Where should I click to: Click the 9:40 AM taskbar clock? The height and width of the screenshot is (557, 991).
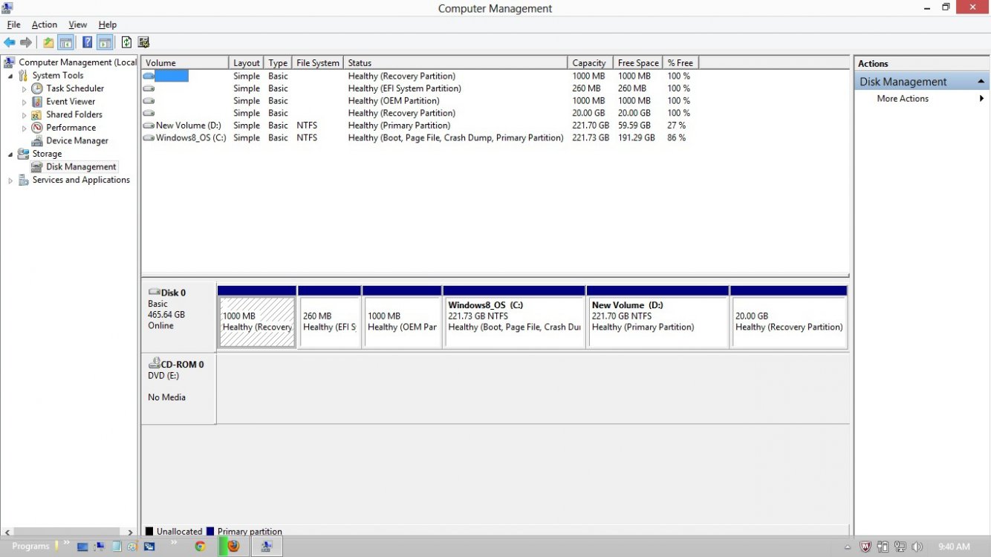click(x=954, y=547)
